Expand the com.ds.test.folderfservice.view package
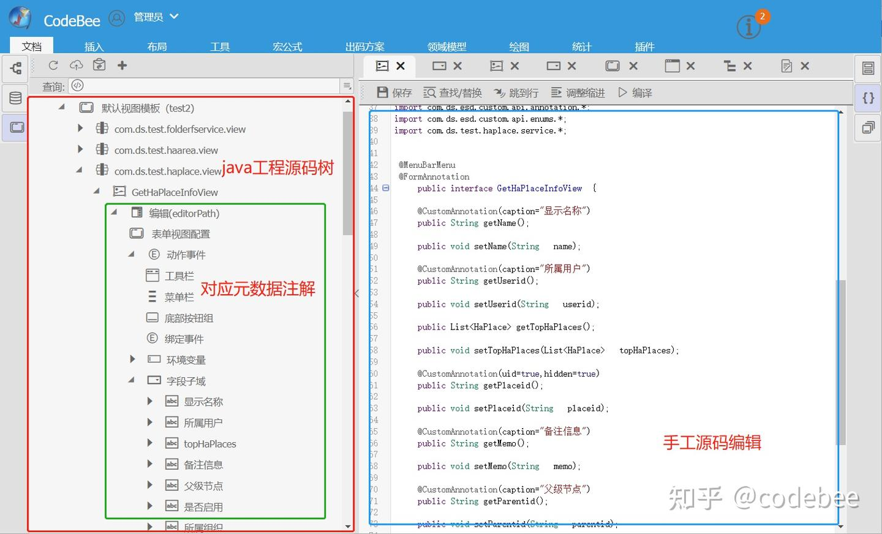The width and height of the screenshot is (882, 534). tap(80, 129)
